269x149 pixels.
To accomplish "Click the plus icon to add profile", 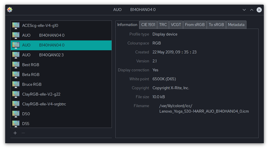I will click(15, 133).
